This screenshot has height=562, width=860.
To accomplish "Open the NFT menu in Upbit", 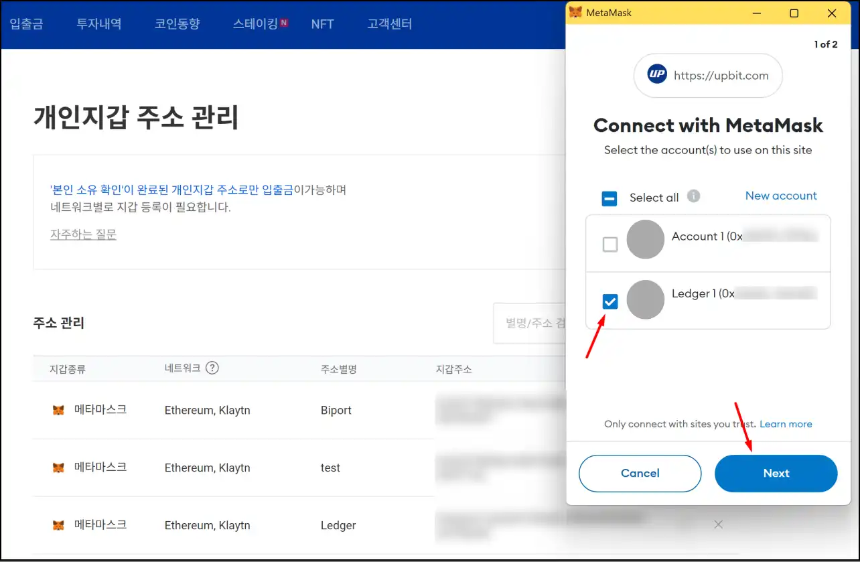I will [323, 24].
